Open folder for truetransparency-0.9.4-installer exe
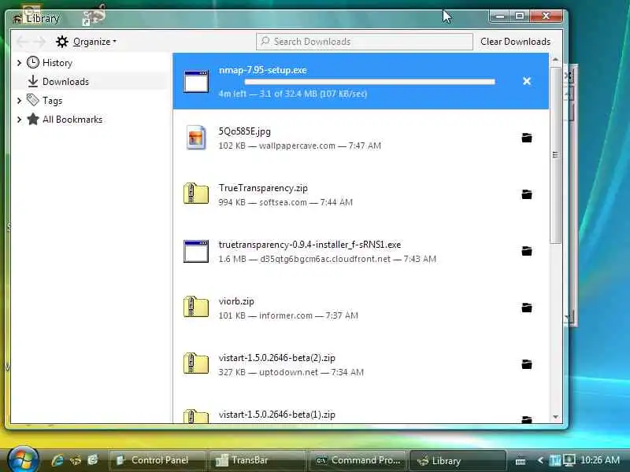 tap(527, 251)
